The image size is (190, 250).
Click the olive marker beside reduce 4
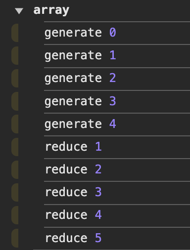(x=15, y=215)
